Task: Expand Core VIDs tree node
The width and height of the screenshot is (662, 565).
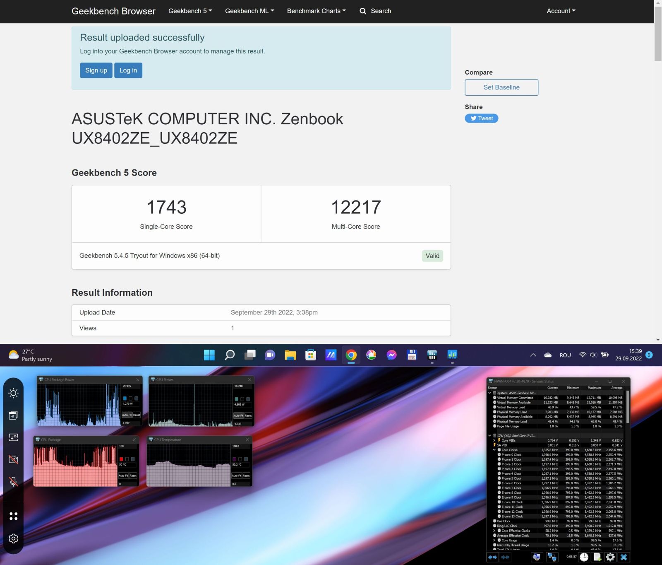Action: point(494,440)
